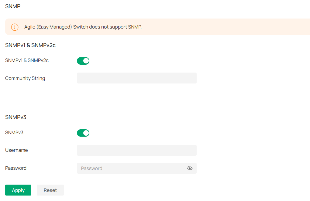The height and width of the screenshot is (201, 310).
Task: Click the Community String label
Action: 25,78
